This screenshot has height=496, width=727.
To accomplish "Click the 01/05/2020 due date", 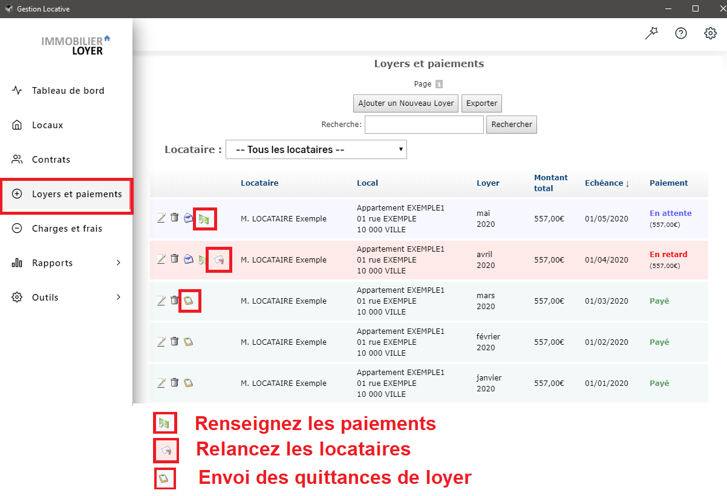I will [607, 219].
